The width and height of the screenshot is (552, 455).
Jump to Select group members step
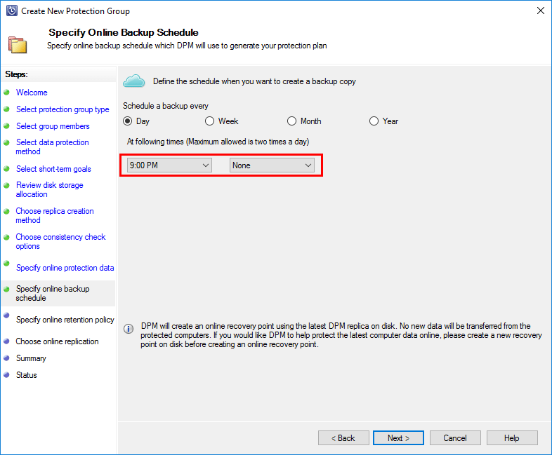pos(53,126)
